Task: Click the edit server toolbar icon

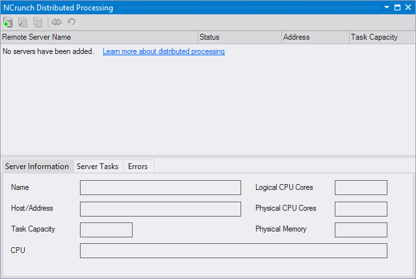Action: (23, 22)
